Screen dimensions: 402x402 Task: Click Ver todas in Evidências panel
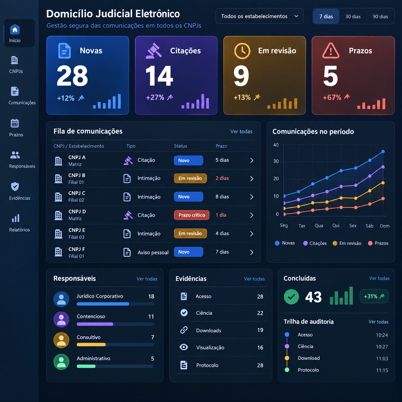pos(254,279)
